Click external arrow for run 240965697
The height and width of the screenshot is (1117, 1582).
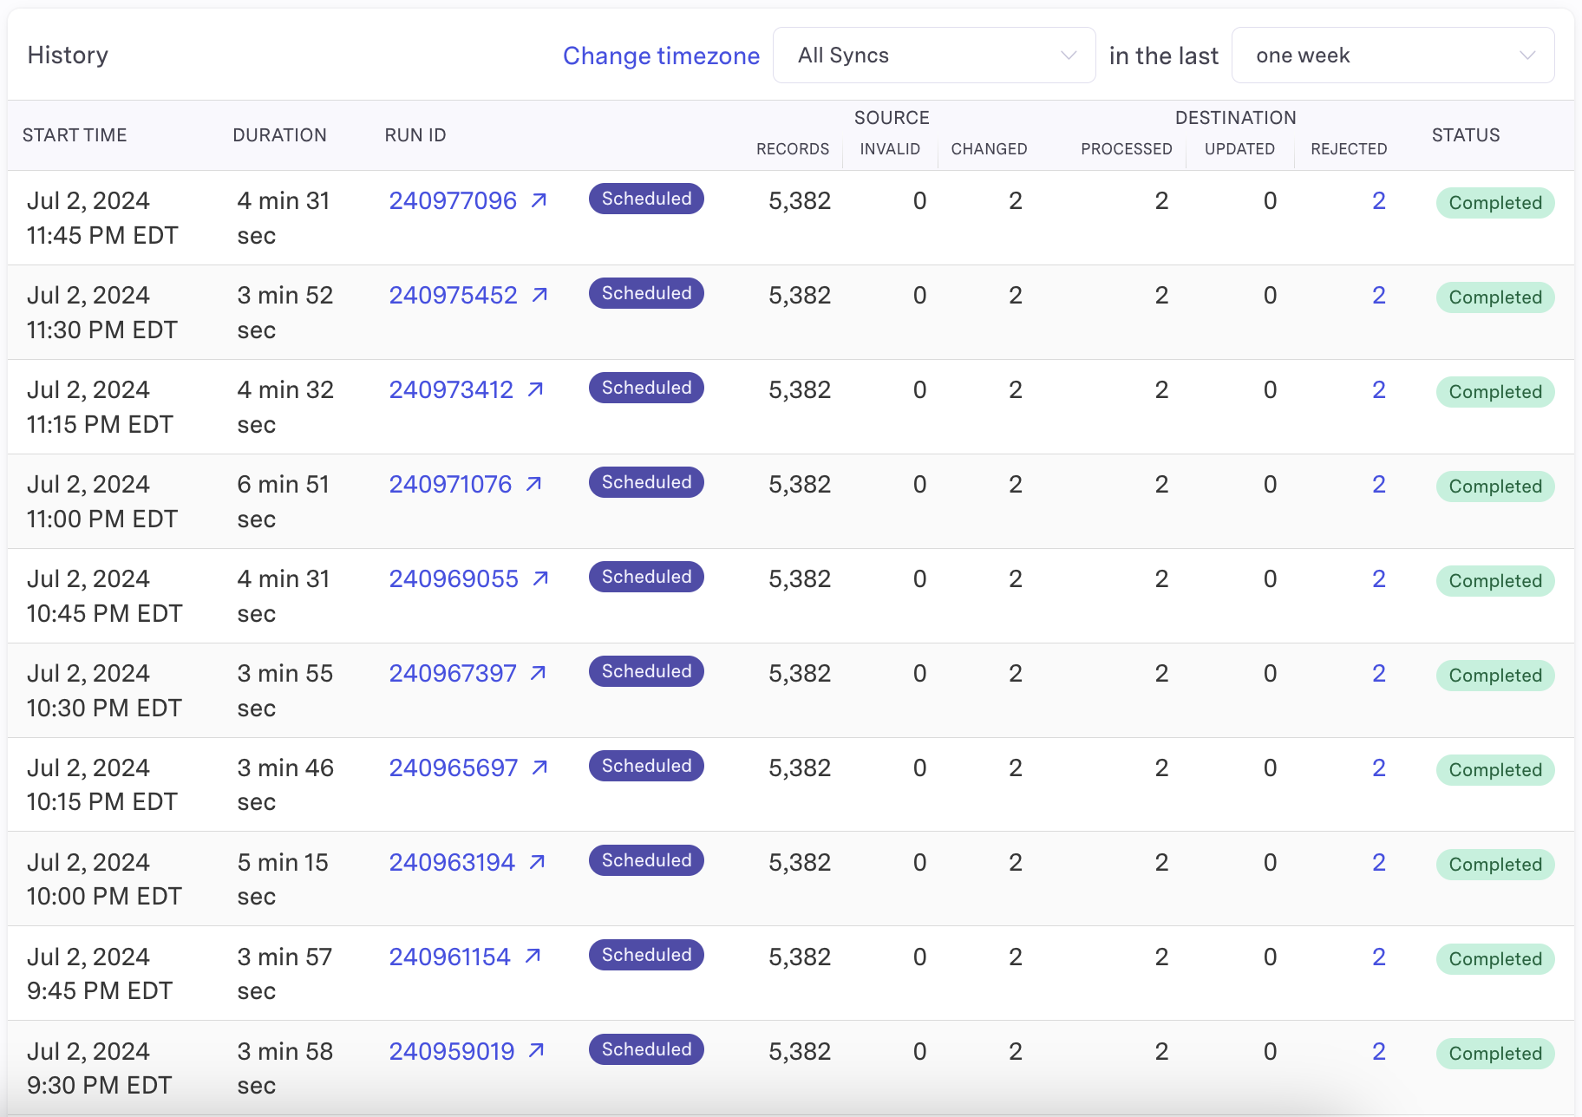(x=539, y=768)
